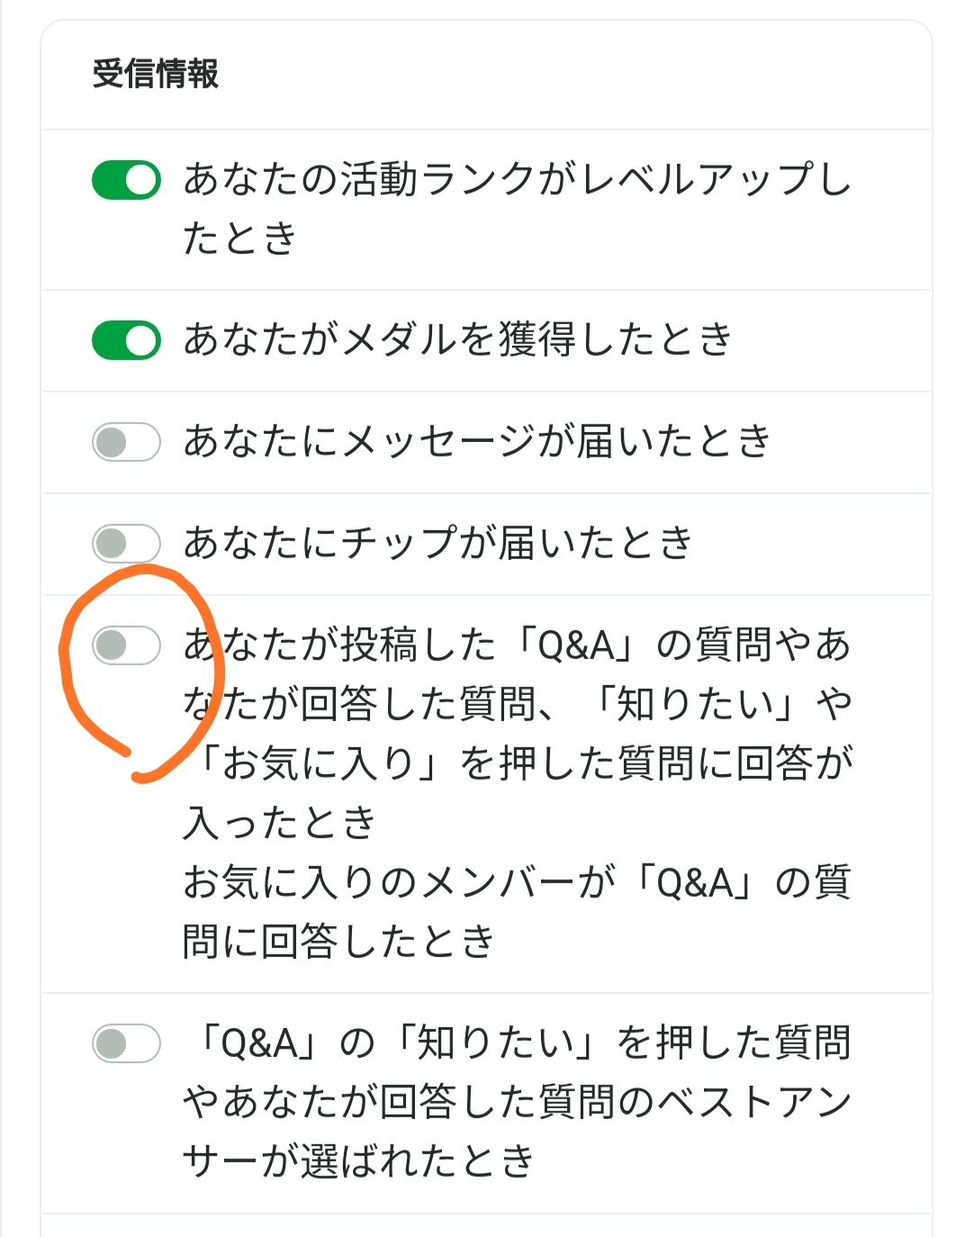
Task: Click the たとき line under the level-up label
Action: [x=239, y=239]
